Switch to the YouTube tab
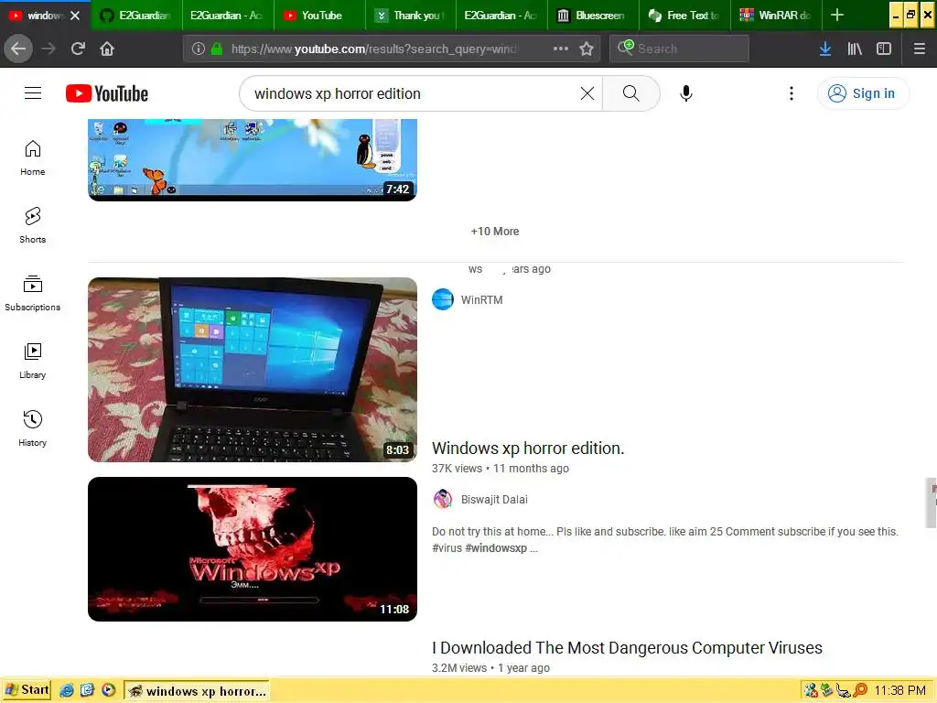 pos(319,15)
